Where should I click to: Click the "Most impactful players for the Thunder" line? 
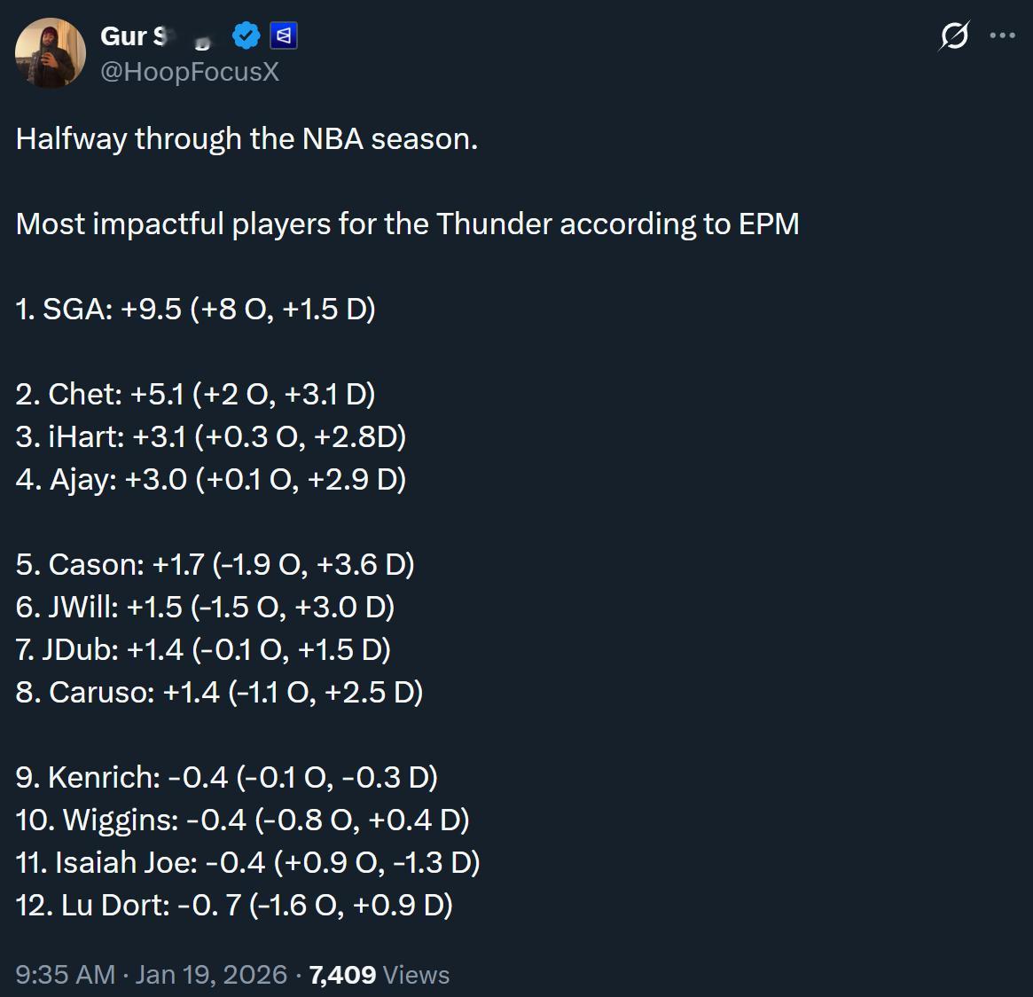point(407,224)
